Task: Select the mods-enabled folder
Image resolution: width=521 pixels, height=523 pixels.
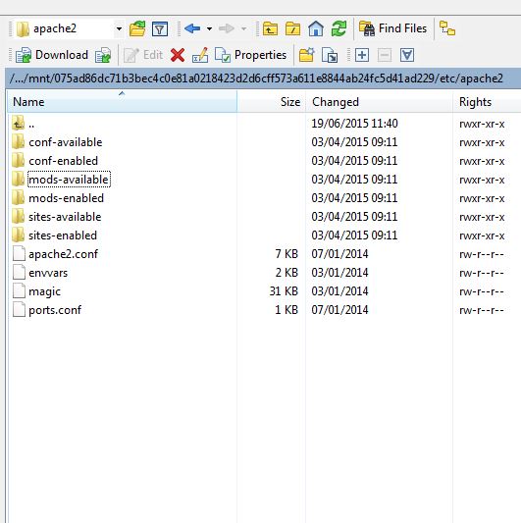Action: [66, 198]
